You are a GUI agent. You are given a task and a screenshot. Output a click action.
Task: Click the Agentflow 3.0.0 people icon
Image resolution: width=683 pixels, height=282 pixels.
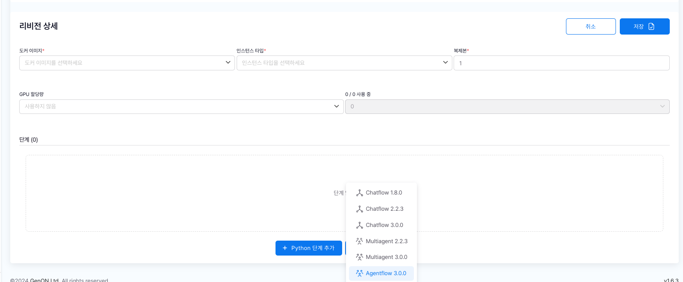[x=360, y=273]
